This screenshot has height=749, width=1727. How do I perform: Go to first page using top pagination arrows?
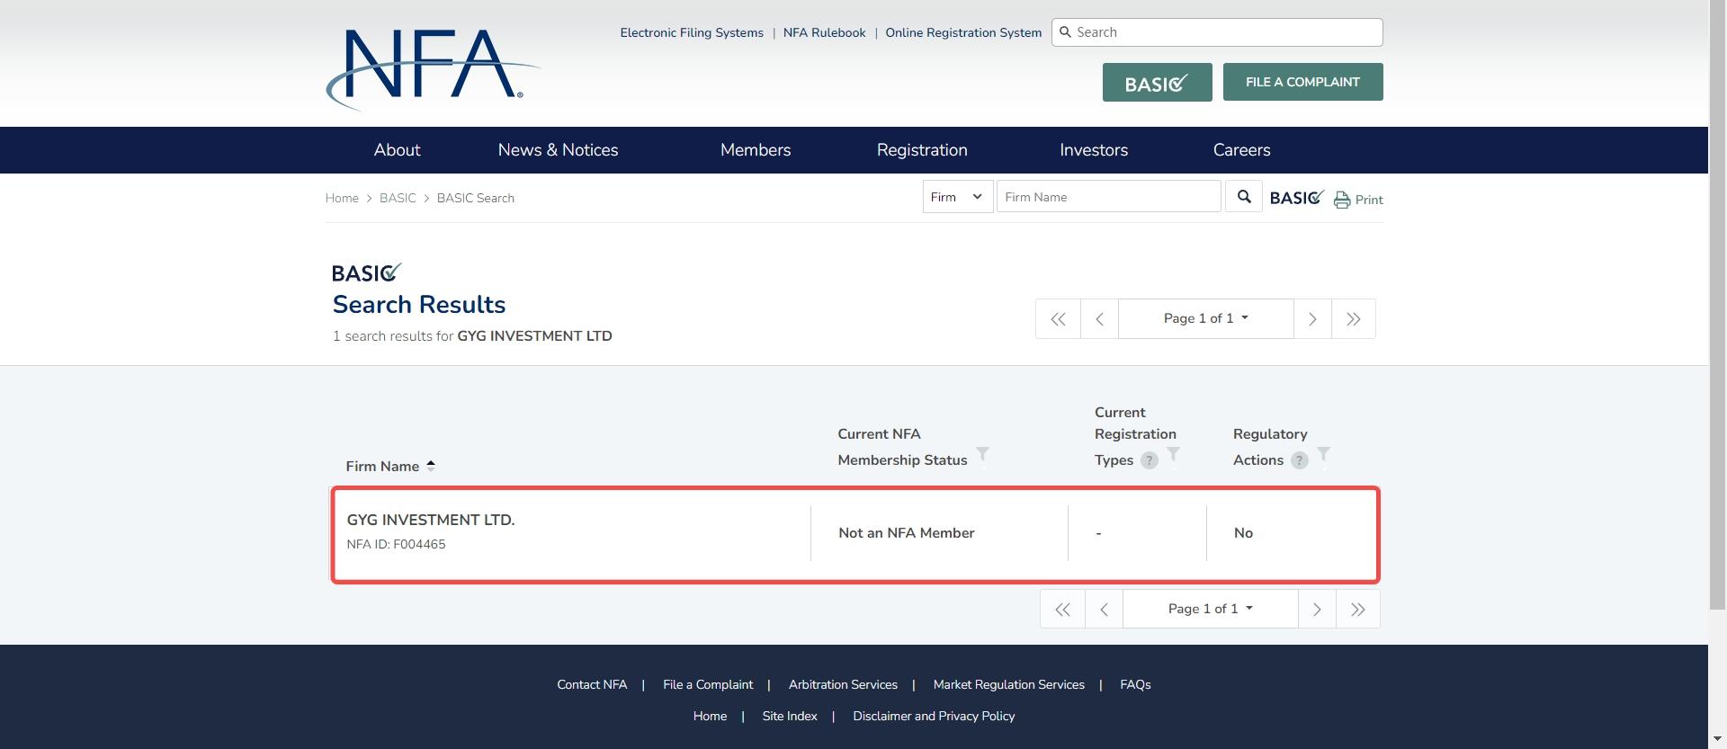(x=1058, y=319)
